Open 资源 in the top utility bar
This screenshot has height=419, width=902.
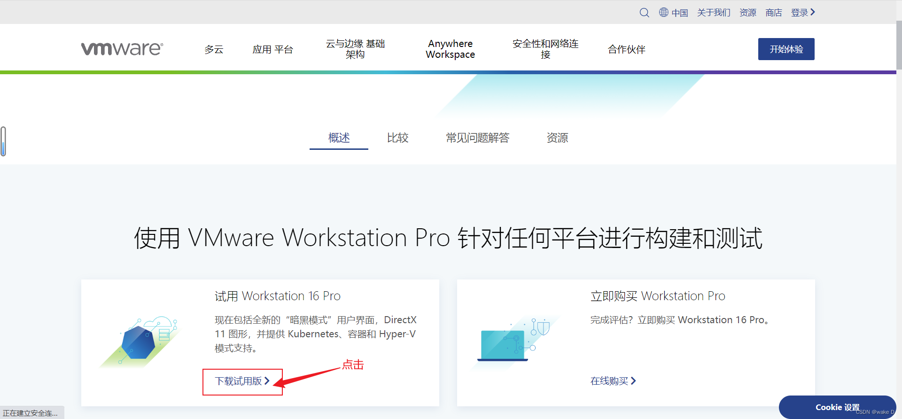(747, 13)
